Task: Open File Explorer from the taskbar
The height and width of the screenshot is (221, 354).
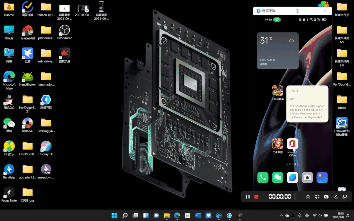Action: point(167,216)
